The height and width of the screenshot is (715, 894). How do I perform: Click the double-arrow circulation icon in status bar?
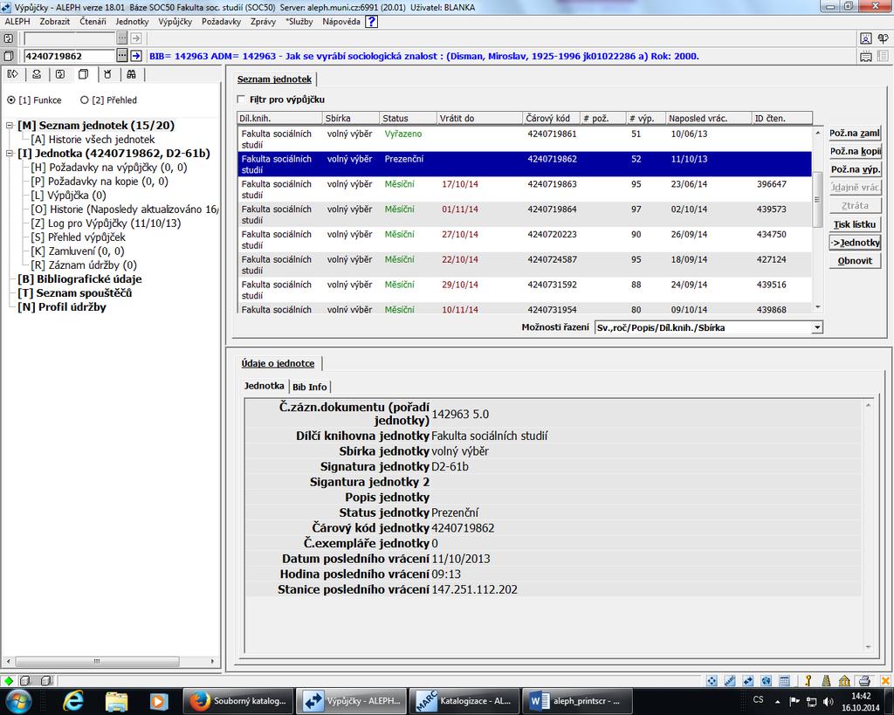748,680
